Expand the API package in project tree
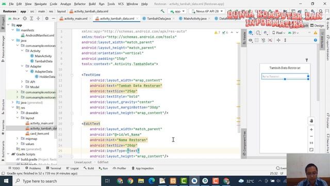The image size is (330, 186). tap(22, 82)
